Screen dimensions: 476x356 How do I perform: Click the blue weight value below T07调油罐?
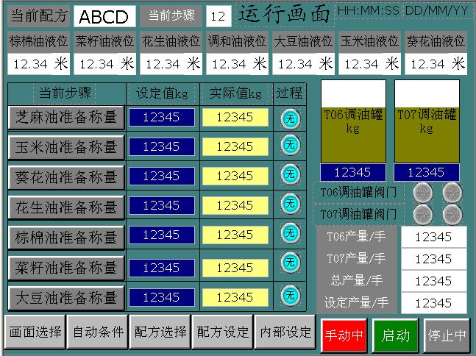(427, 172)
